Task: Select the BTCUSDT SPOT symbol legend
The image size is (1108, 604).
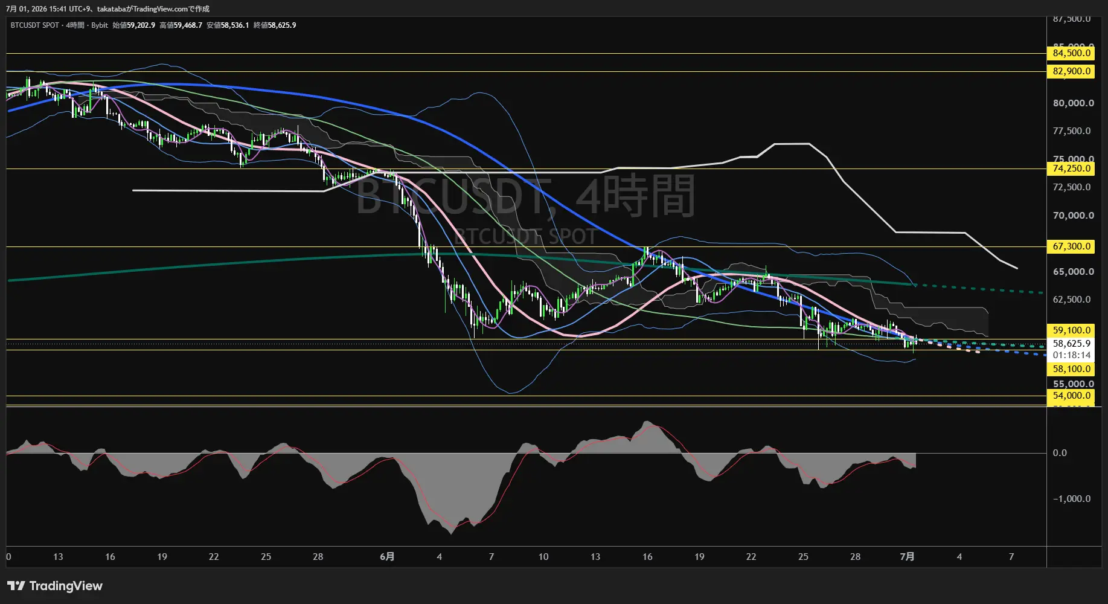Action: click(x=35, y=25)
